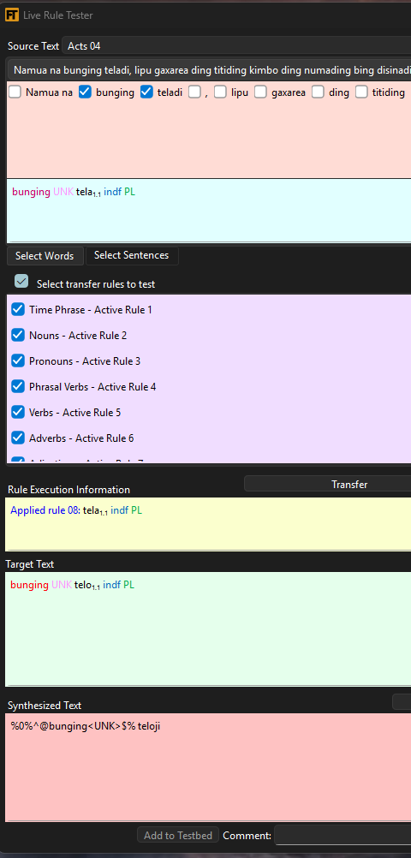Click the FT Live Rule Tester app icon
Viewport: 411px width, 858px height.
pos(11,15)
